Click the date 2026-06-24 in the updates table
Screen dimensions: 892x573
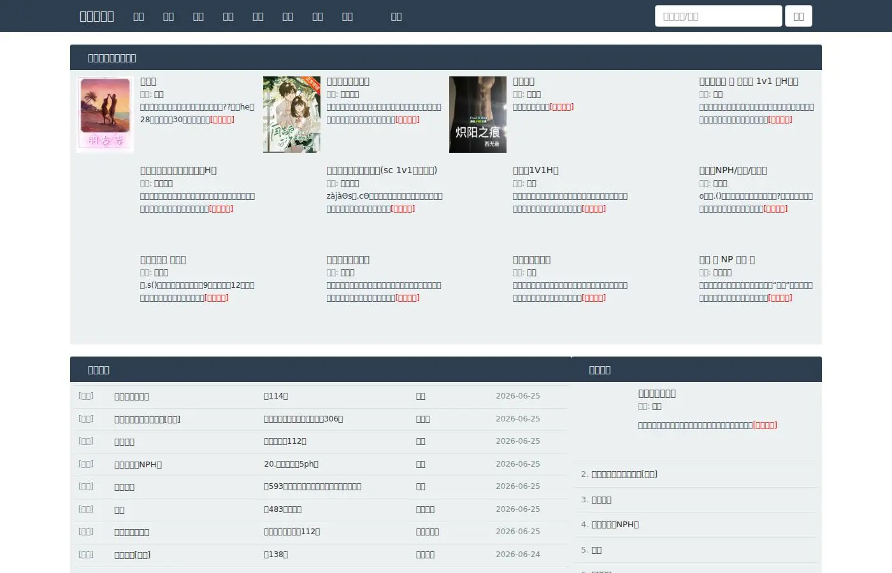tap(518, 555)
